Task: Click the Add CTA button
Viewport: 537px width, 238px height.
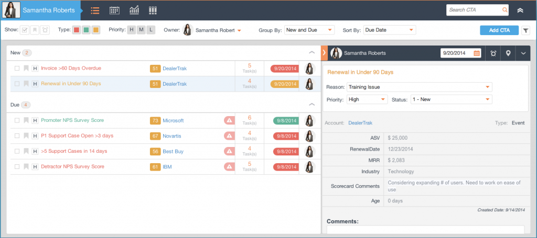Action: point(499,30)
